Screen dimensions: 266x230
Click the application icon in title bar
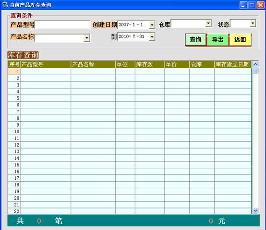pyautogui.click(x=5, y=5)
